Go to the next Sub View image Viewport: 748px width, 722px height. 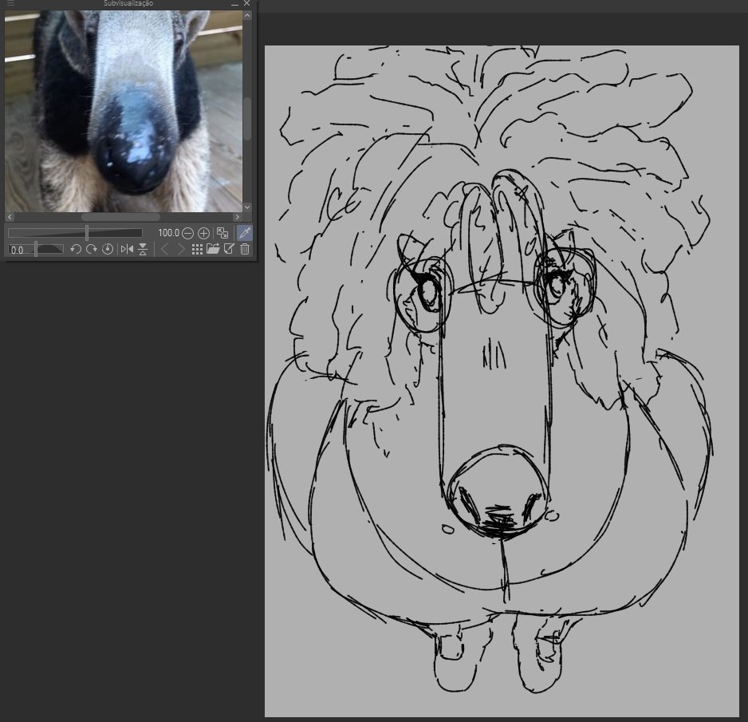point(181,249)
